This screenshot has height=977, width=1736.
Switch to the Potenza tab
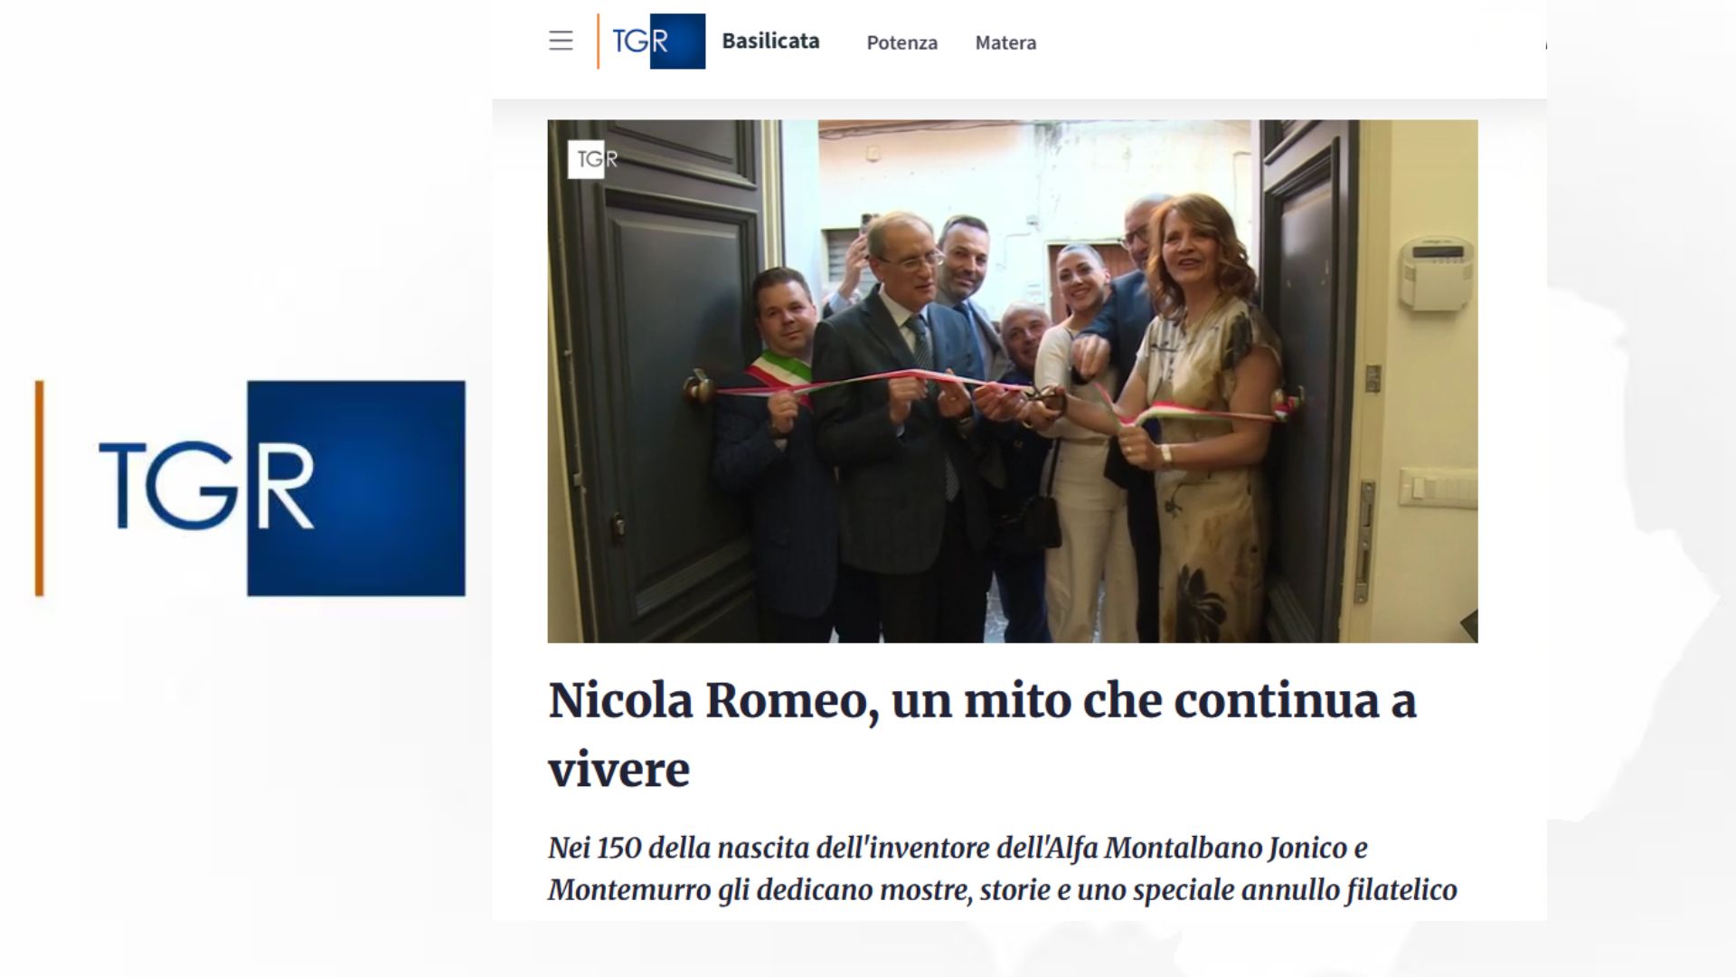(901, 43)
